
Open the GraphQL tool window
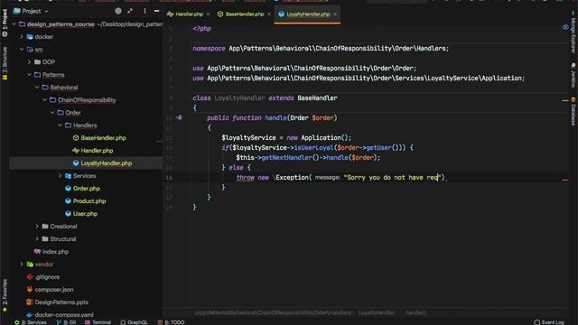135,322
